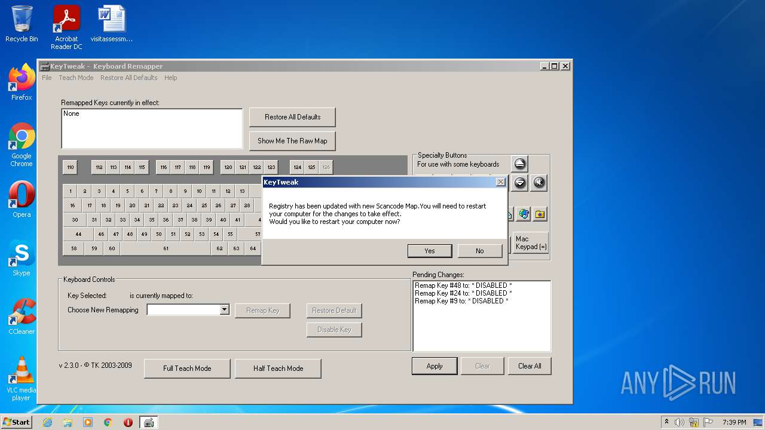Select pending change Remap Key #24
The image size is (765, 430).
[x=463, y=293]
